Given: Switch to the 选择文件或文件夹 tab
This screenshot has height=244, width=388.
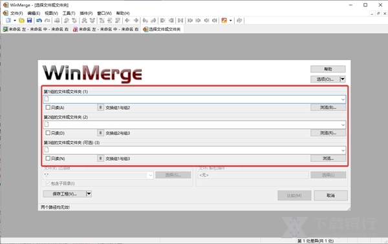Looking at the screenshot, I should pyautogui.click(x=162, y=29).
